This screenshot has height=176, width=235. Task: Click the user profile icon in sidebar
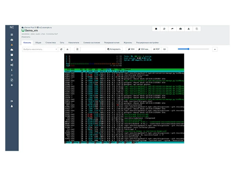tap(12, 106)
